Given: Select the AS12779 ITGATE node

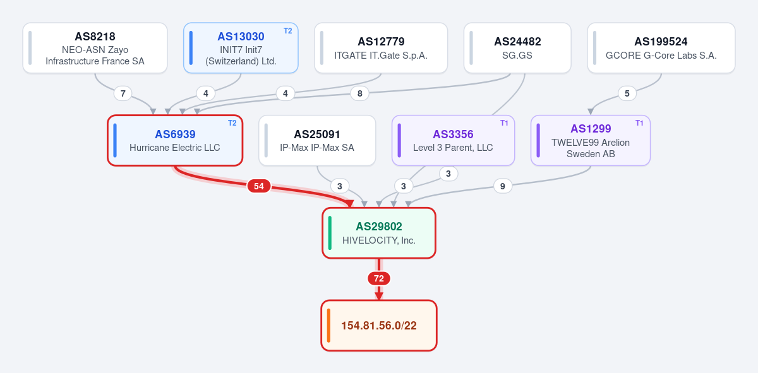Looking at the screenshot, I should click(381, 48).
